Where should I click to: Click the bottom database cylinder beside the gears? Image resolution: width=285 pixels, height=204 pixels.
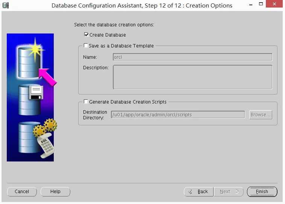[x=26, y=139]
